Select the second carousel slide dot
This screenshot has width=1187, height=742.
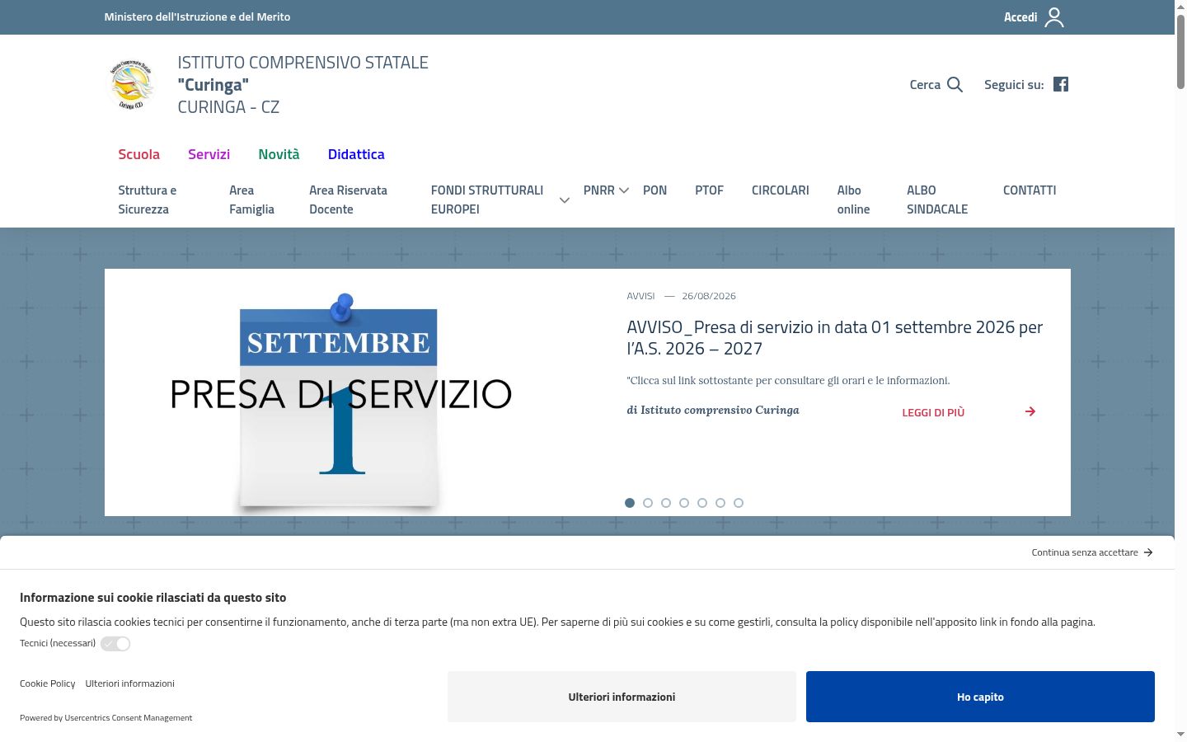coord(648,503)
